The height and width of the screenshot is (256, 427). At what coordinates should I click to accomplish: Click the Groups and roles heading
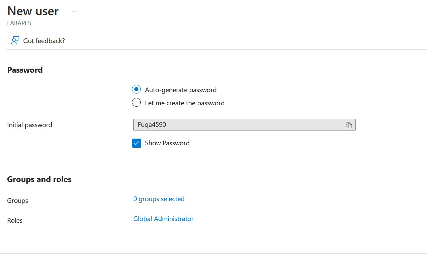click(x=39, y=179)
